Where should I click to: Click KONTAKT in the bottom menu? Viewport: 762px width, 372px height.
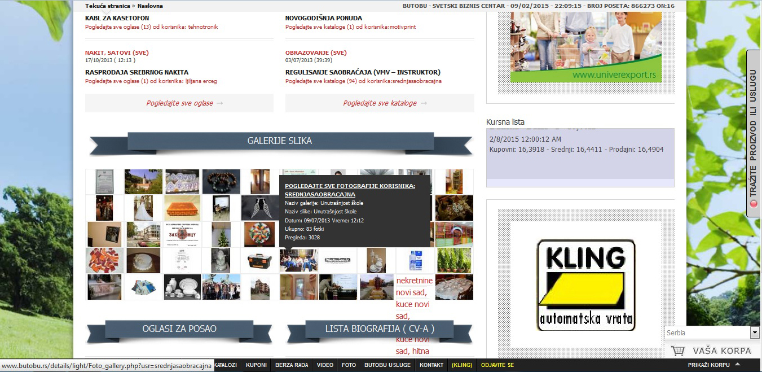431,365
